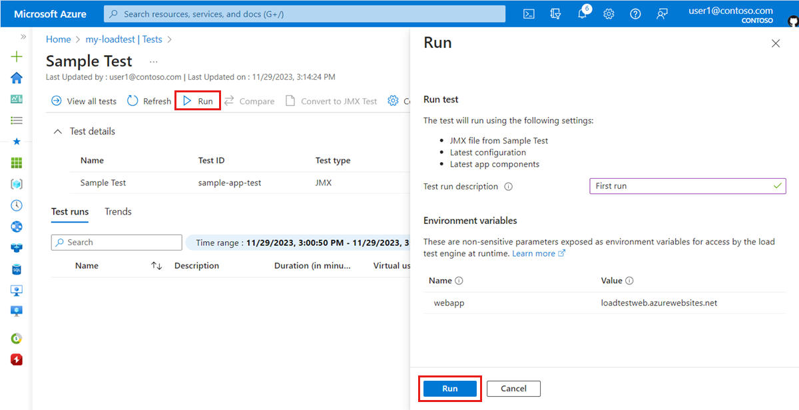
Task: Open portal settings gear
Action: pos(609,14)
